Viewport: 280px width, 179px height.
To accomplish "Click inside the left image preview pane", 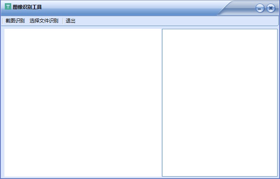I will pyautogui.click(x=82, y=102).
